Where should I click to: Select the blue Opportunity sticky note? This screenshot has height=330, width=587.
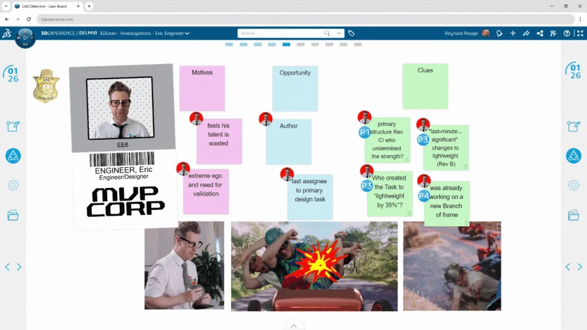click(295, 89)
